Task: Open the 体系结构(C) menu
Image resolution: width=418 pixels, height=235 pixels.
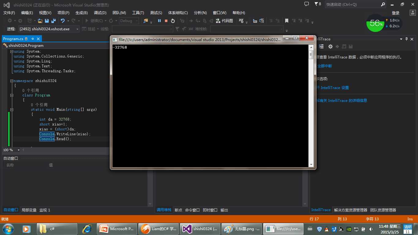Action: point(178,13)
